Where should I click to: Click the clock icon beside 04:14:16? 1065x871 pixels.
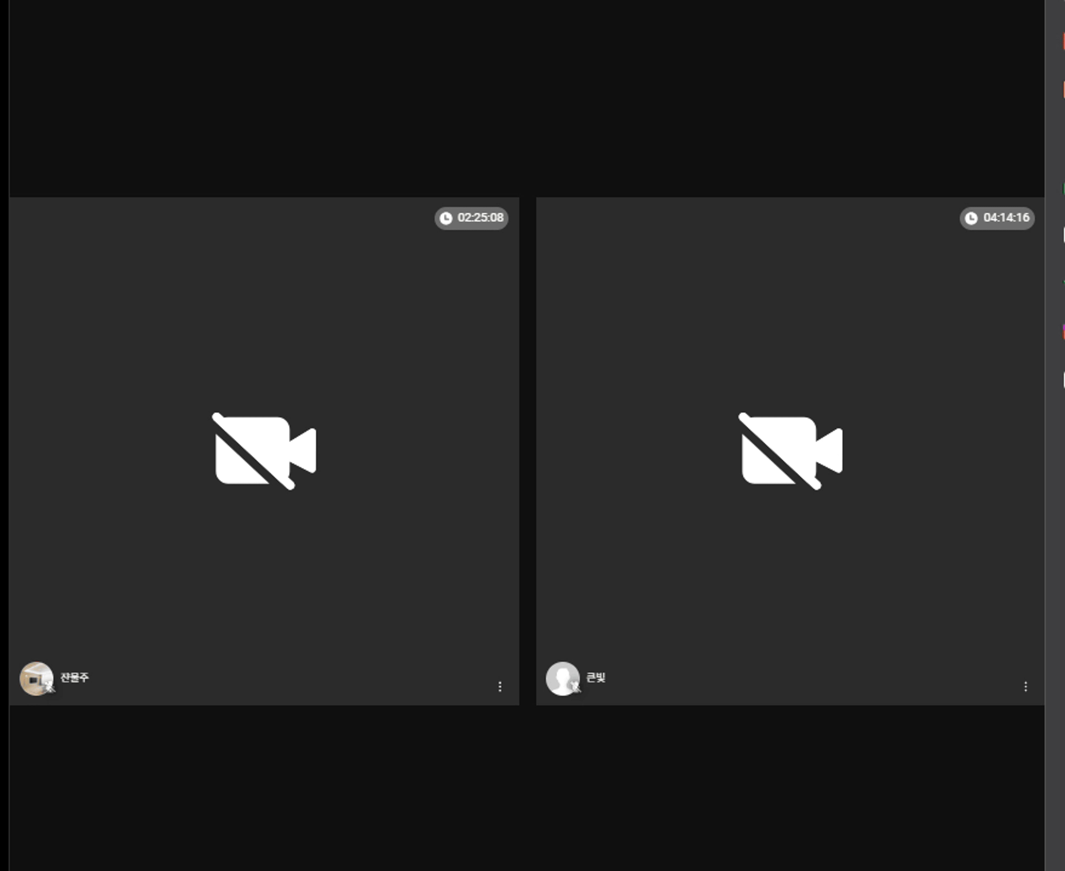(971, 218)
